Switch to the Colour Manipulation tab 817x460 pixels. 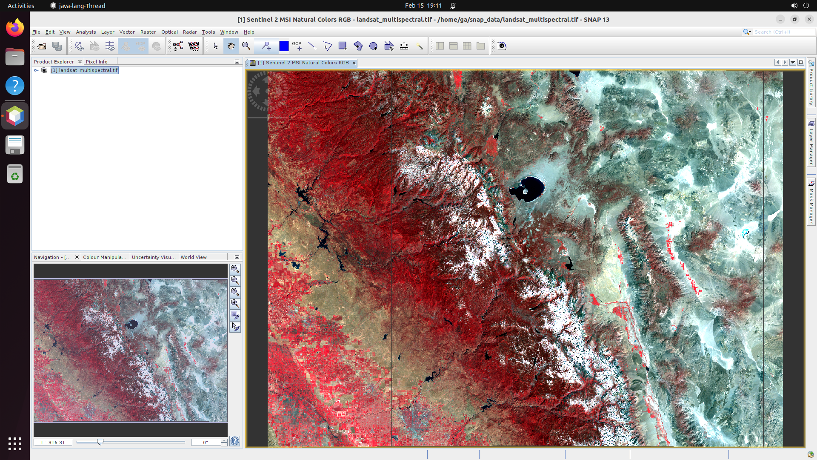[x=104, y=257]
